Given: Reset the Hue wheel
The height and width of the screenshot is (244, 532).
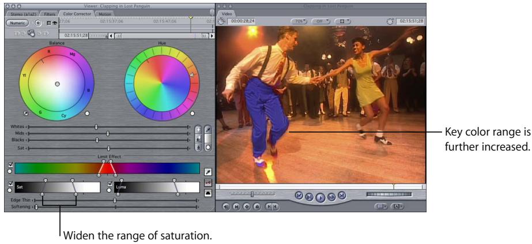Looking at the screenshot, I should pos(193,114).
